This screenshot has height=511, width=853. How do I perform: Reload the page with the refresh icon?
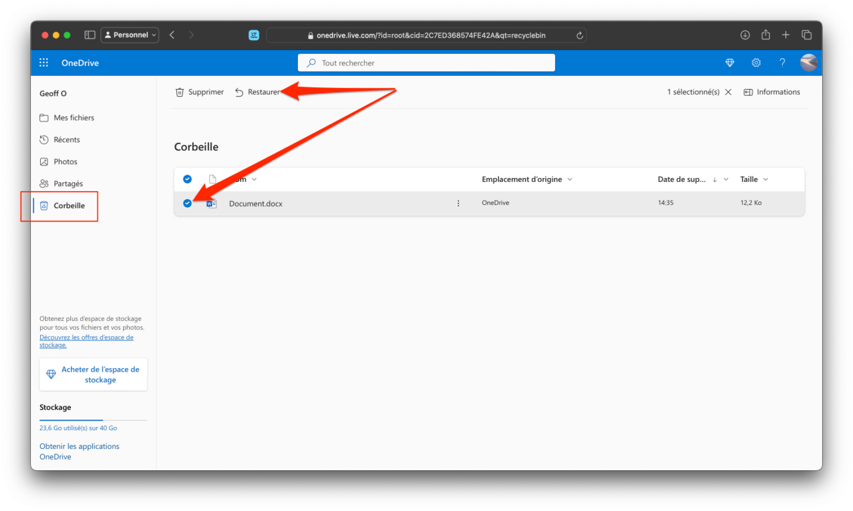(x=580, y=36)
